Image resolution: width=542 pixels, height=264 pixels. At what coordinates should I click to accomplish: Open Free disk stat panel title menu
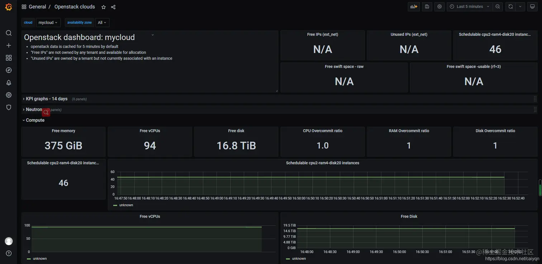(x=236, y=131)
